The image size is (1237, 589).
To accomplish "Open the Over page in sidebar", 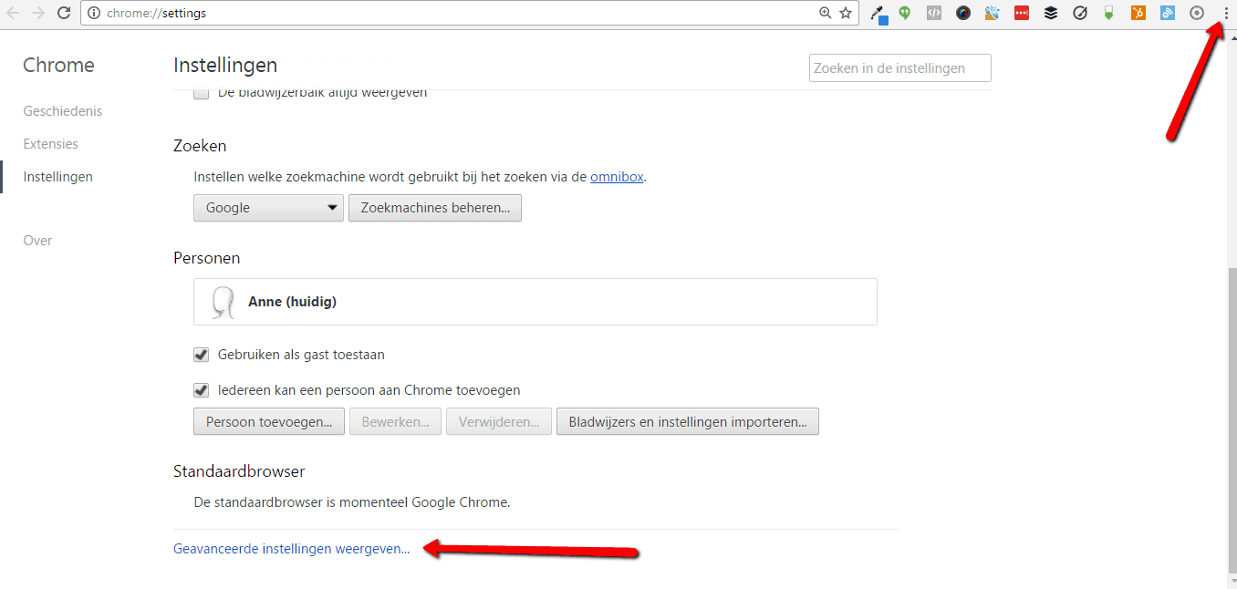I will [38, 241].
